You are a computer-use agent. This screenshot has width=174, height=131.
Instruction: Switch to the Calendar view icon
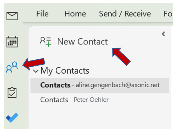(x=12, y=42)
